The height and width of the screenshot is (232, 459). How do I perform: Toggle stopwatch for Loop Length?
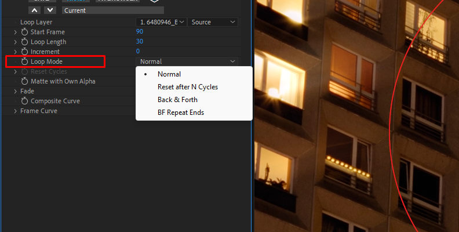click(24, 42)
